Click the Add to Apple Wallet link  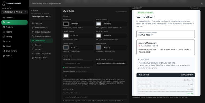(x=168, y=50)
